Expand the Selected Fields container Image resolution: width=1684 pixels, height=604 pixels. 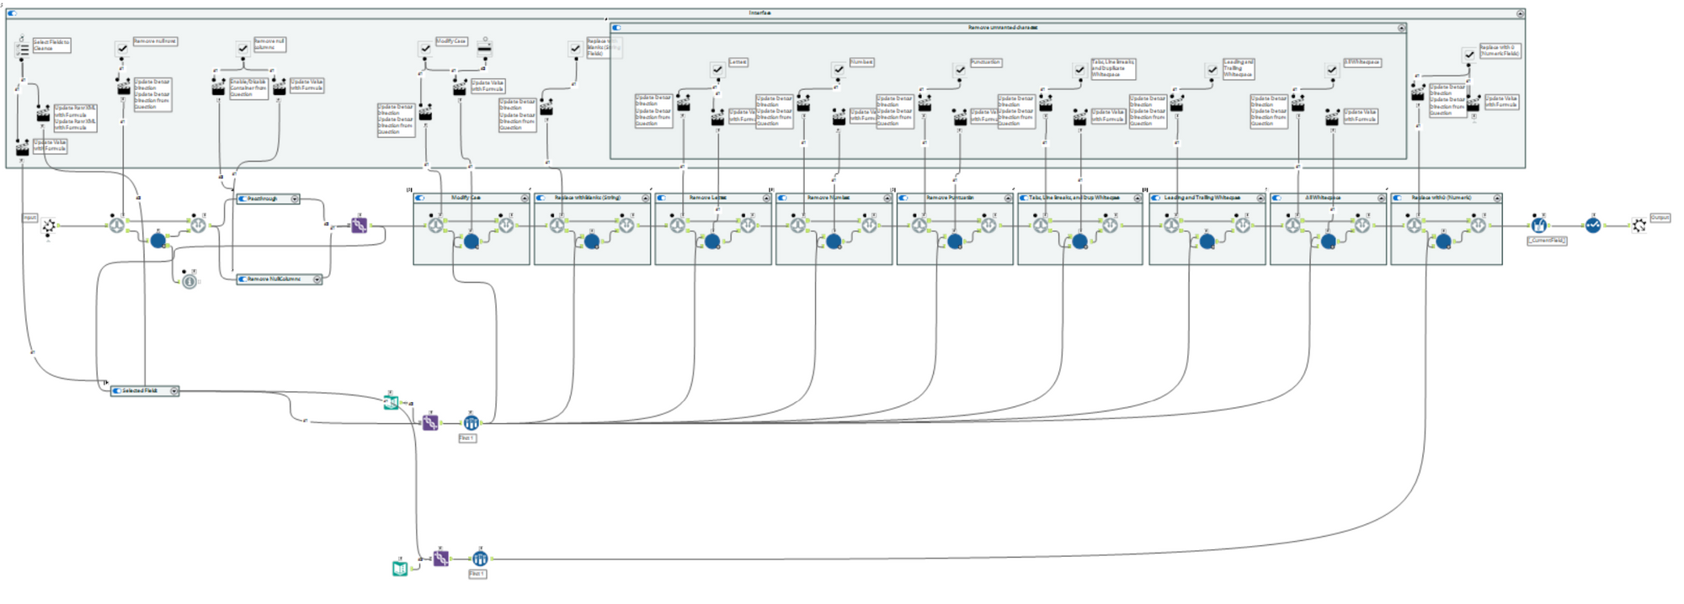[174, 391]
